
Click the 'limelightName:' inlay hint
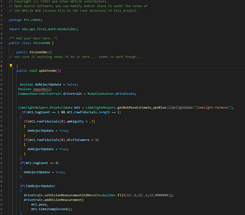pos(181,108)
